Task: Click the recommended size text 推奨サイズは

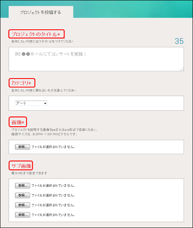Action: (44, 134)
